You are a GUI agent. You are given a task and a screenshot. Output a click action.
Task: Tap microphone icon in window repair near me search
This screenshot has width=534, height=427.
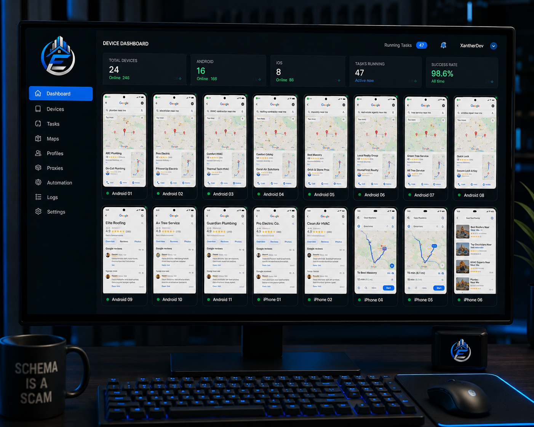point(492,113)
